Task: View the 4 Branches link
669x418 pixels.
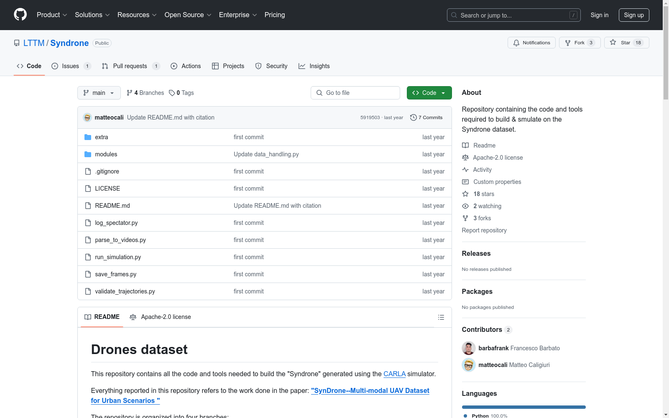Action: click(146, 93)
